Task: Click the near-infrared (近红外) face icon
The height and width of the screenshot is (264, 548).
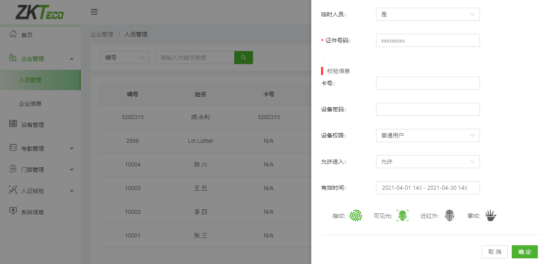Action: [449, 215]
